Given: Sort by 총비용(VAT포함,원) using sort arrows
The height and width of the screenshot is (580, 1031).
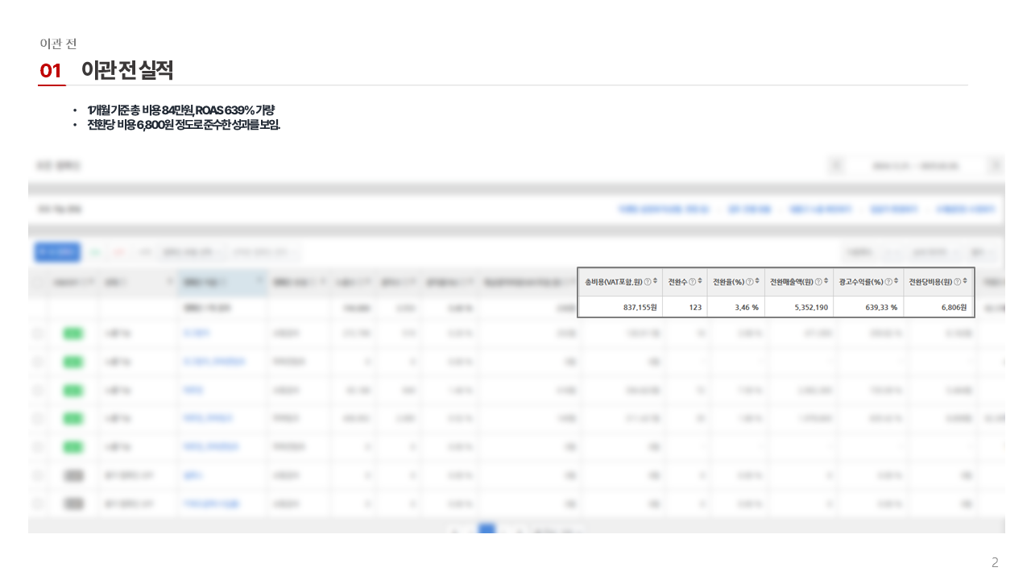Looking at the screenshot, I should 656,280.
